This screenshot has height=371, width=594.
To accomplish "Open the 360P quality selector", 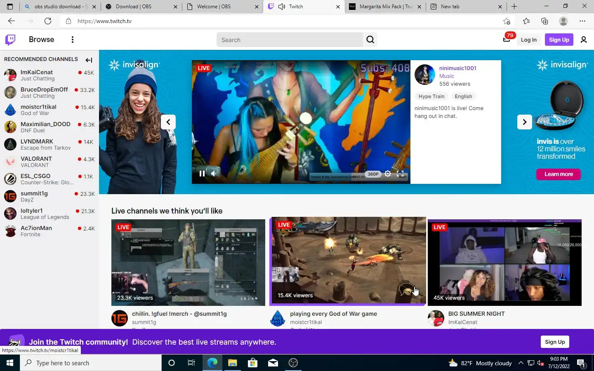I will [x=373, y=174].
